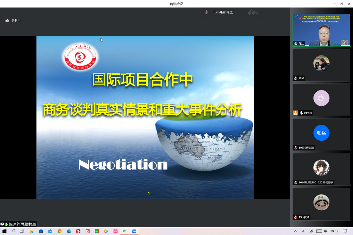The height and width of the screenshot is (235, 353).
Task: Open NetEase Cloud Music taskbar icon
Action: (x=78, y=231)
